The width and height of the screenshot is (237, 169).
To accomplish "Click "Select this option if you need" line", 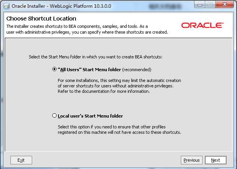I will (x=112, y=127).
